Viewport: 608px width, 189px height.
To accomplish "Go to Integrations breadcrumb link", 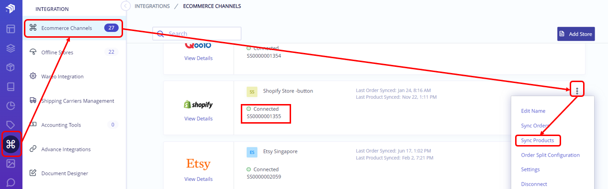I will [152, 6].
